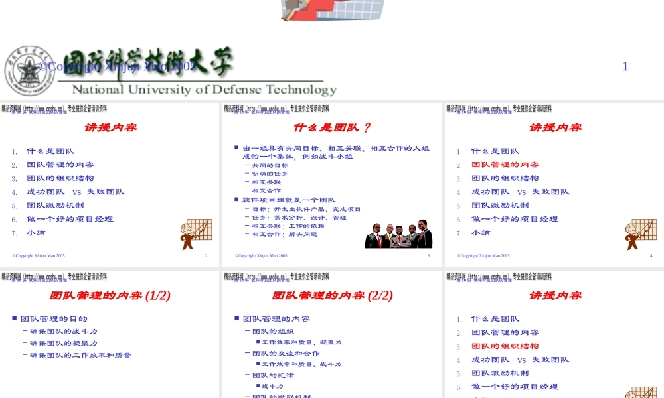Click the line 确保团队的工作效率和质量

(80, 356)
